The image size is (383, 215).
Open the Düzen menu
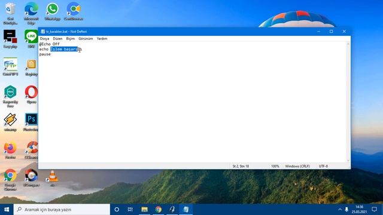(57, 38)
